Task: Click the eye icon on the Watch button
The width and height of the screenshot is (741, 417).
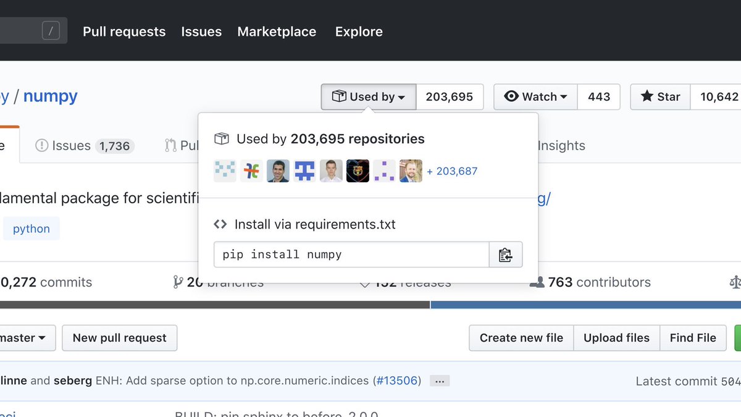Action: (511, 96)
